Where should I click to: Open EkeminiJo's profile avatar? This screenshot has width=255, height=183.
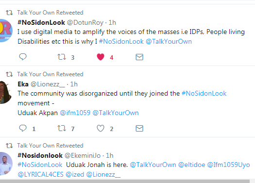[x=6, y=163]
